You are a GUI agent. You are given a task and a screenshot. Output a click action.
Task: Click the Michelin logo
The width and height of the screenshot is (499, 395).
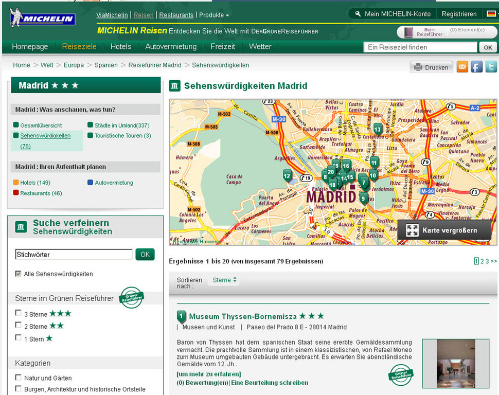point(42,18)
